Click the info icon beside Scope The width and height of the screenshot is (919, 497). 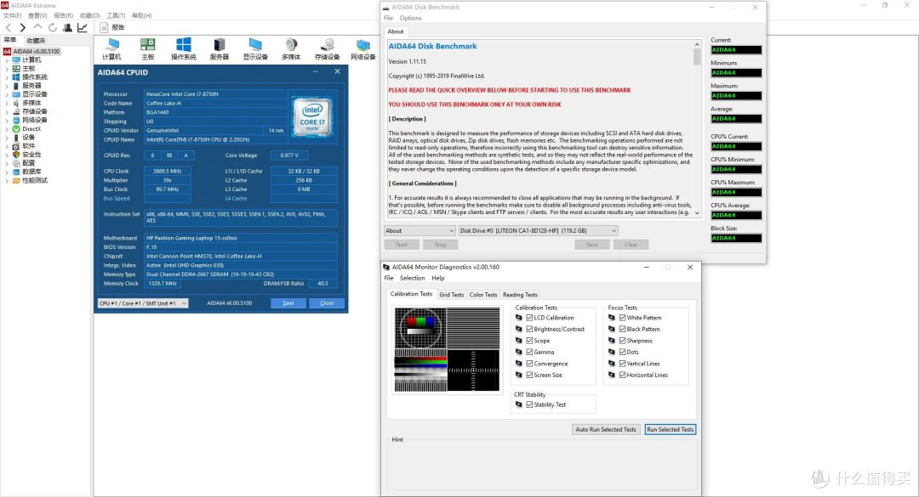[519, 341]
